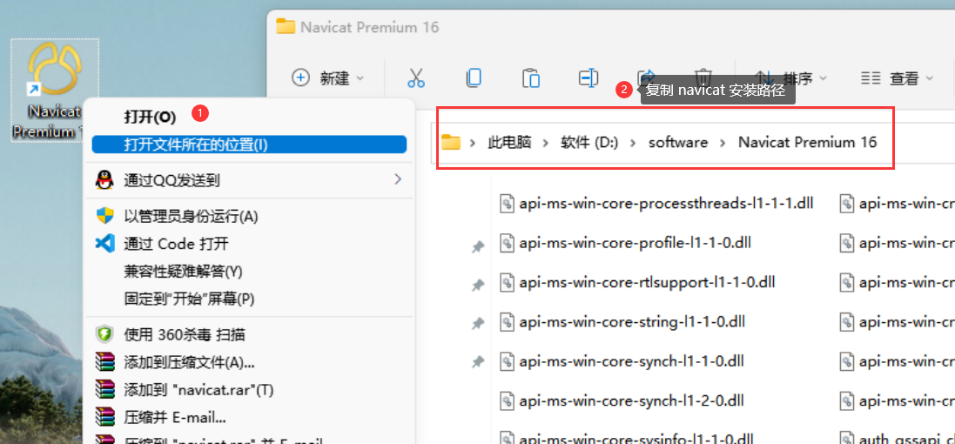Screen dimensions: 955x444
Task: Select file api-ms-win-core-string-l1-1-0.dll
Action: [622, 321]
